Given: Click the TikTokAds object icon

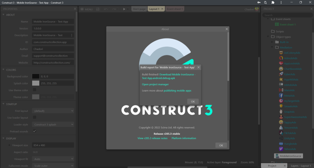Looking at the screenshot, I should point(281,133).
